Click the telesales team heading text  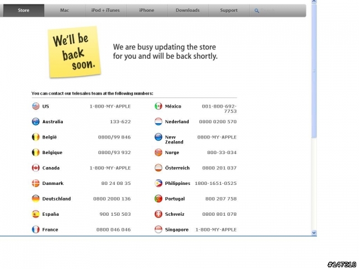pos(92,94)
